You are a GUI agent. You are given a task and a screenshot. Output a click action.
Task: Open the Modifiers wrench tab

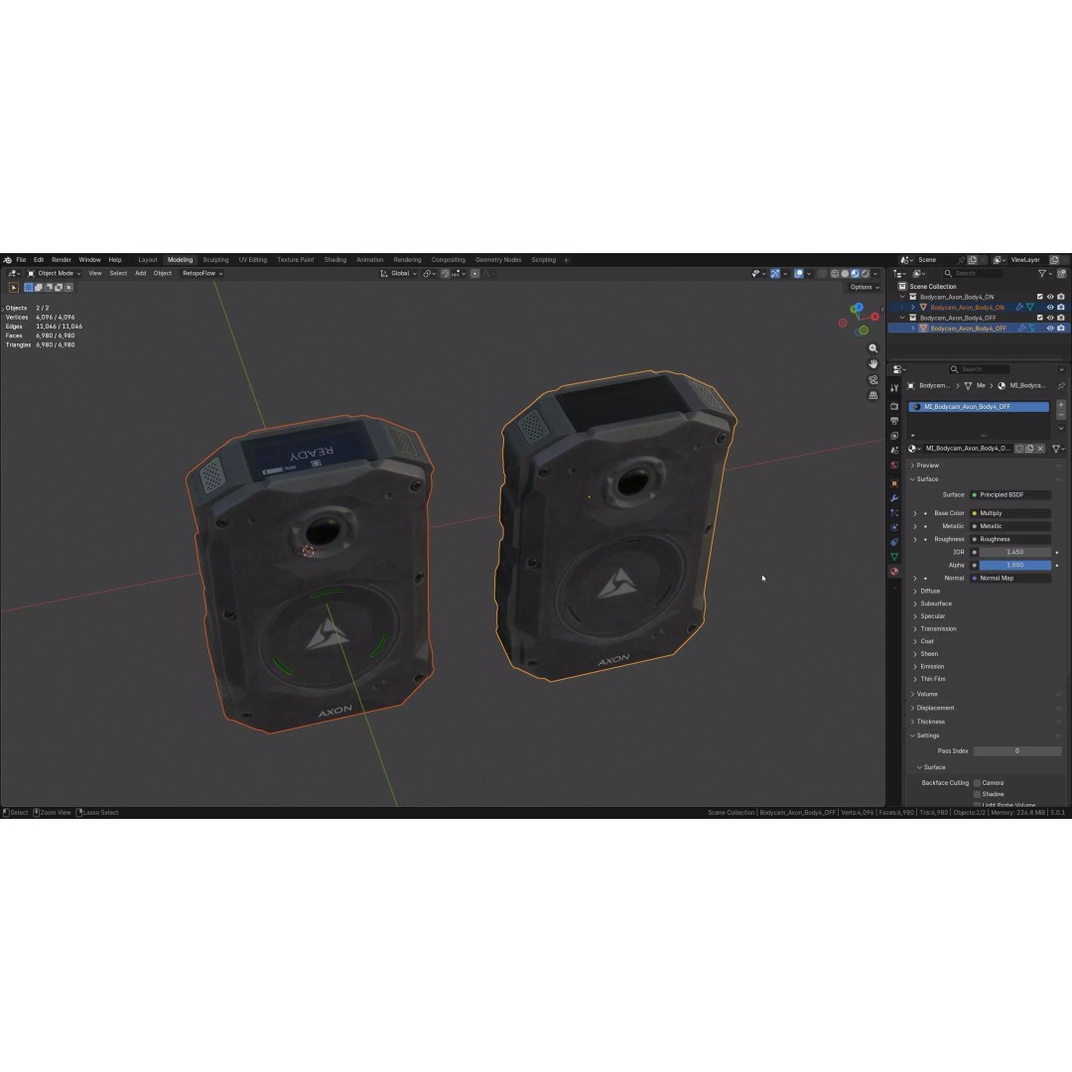tap(894, 497)
